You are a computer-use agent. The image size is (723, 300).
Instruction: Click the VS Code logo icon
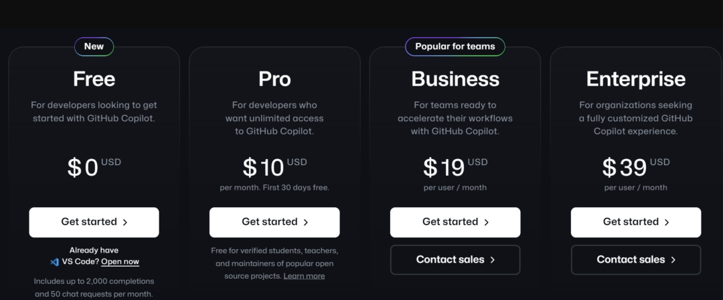(x=54, y=262)
